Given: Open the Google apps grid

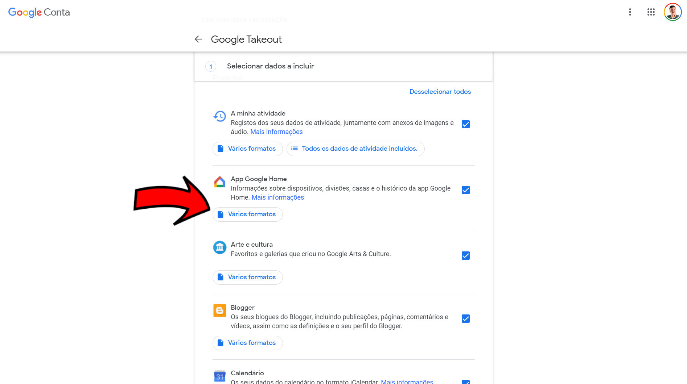Looking at the screenshot, I should point(651,12).
